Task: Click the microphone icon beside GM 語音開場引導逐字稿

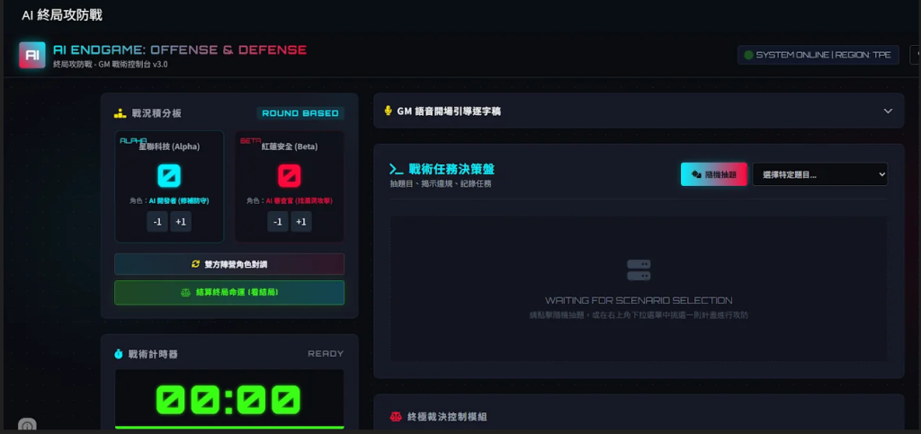Action: (388, 111)
